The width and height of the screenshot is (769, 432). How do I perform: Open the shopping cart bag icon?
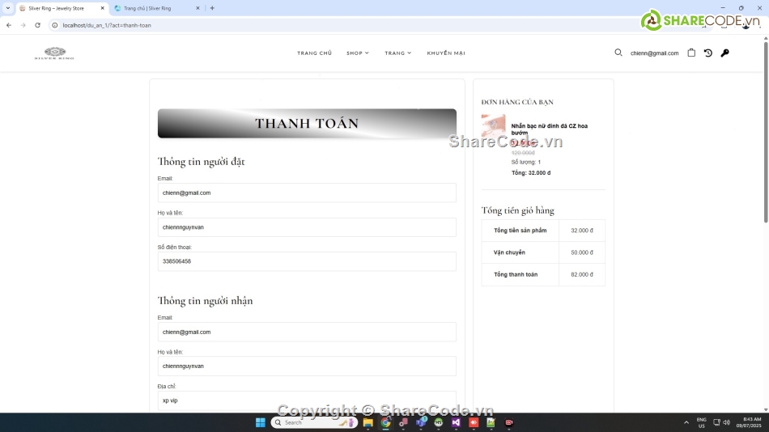tap(691, 53)
